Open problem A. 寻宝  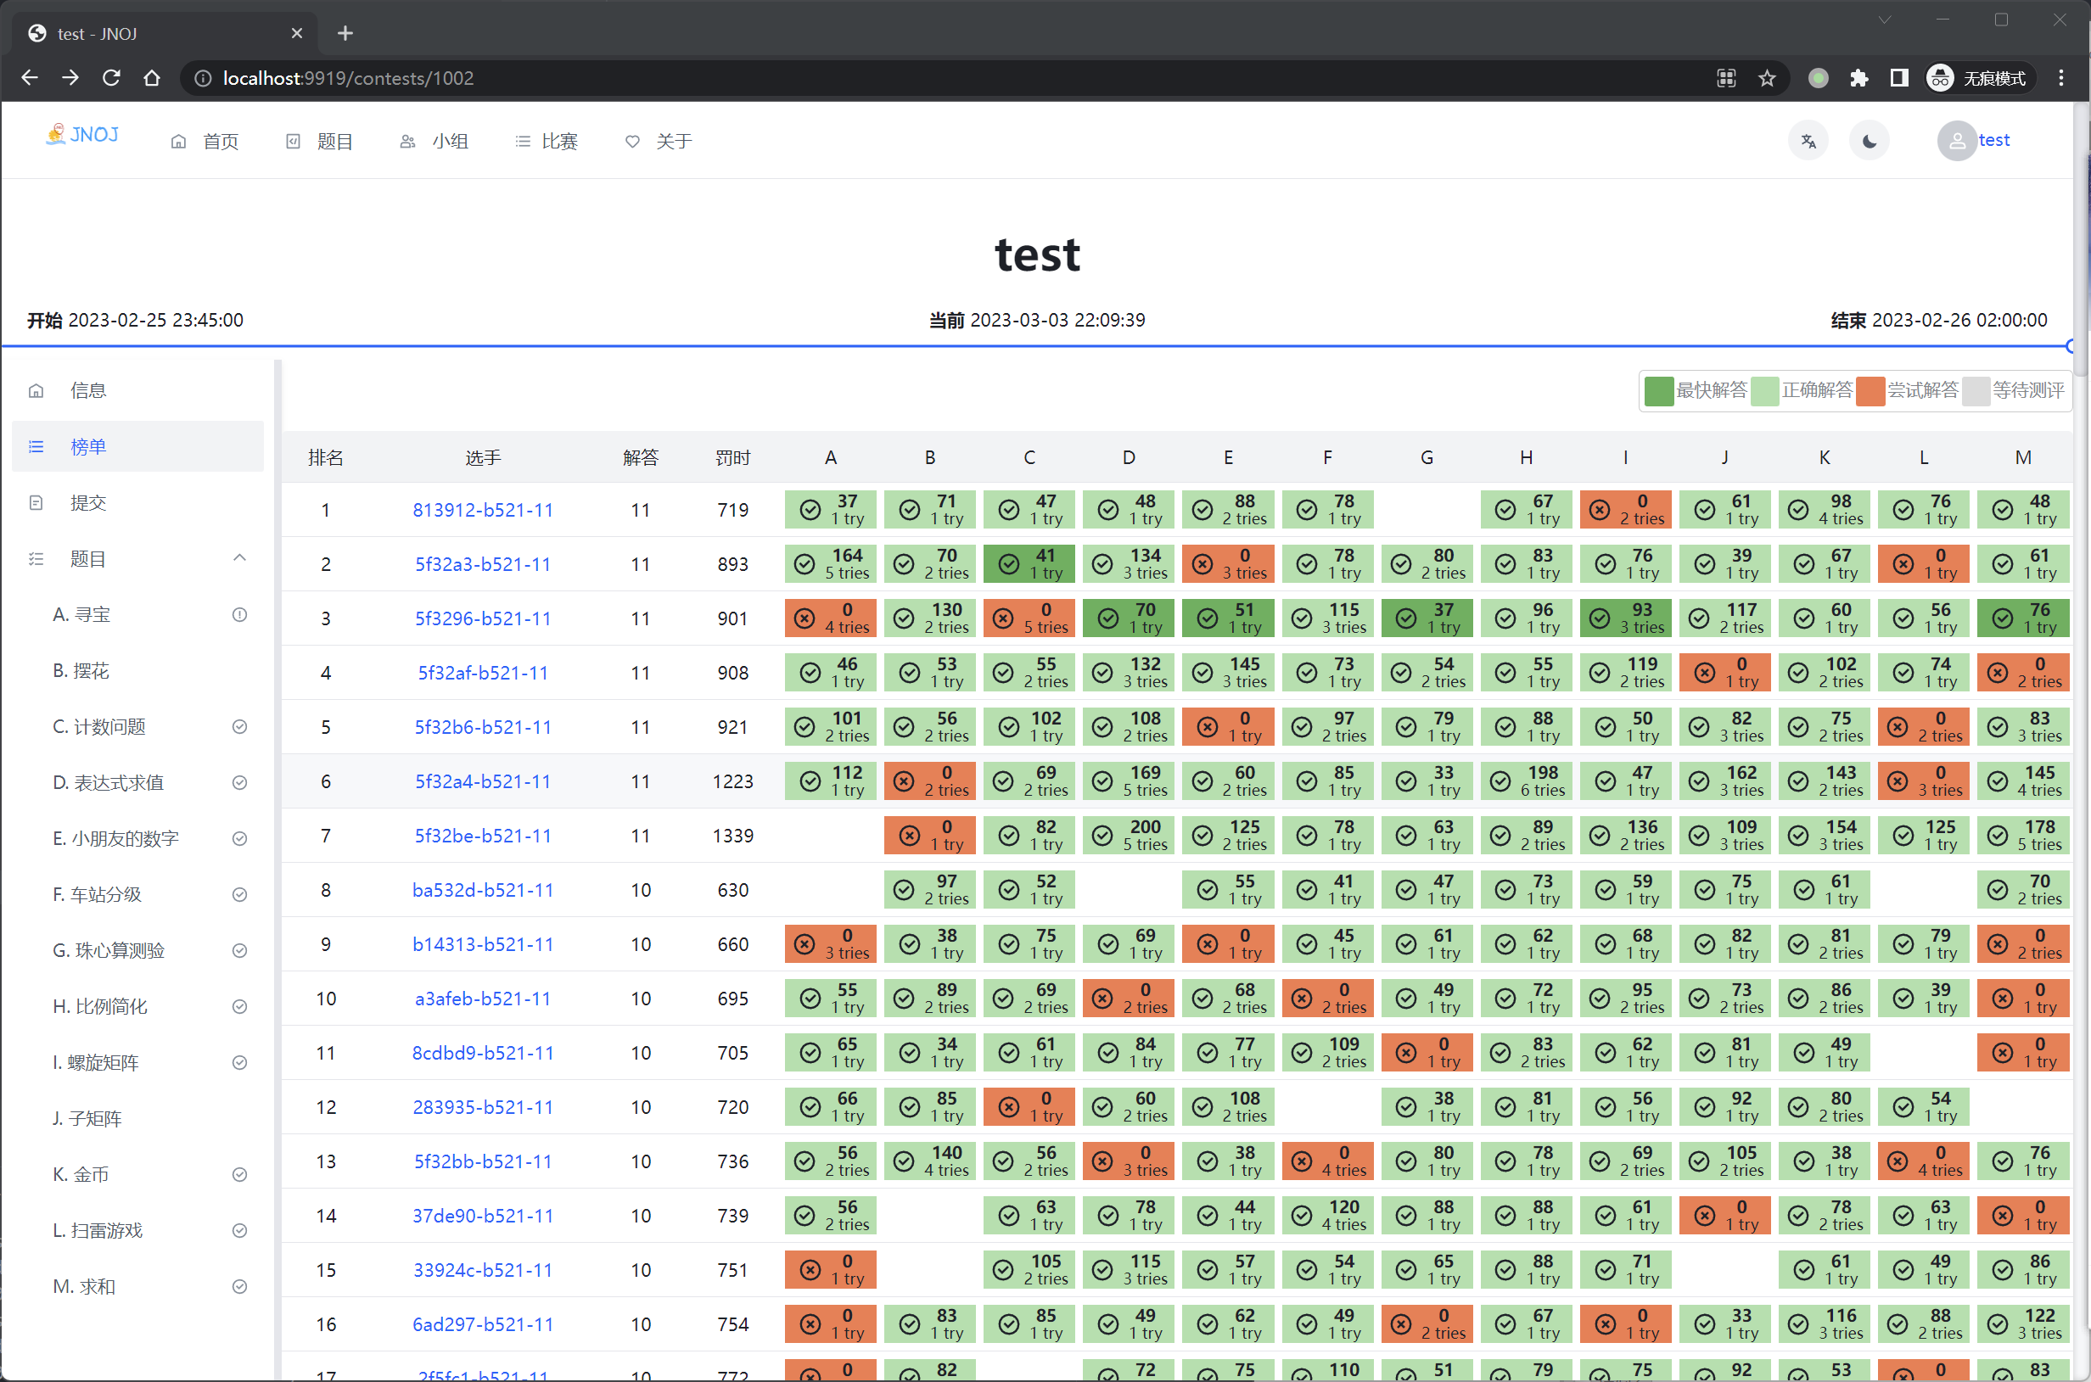138,614
